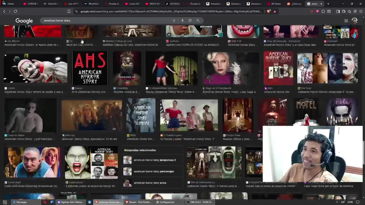Open the Windows Start menu
365x205 pixels.
point(5,202)
